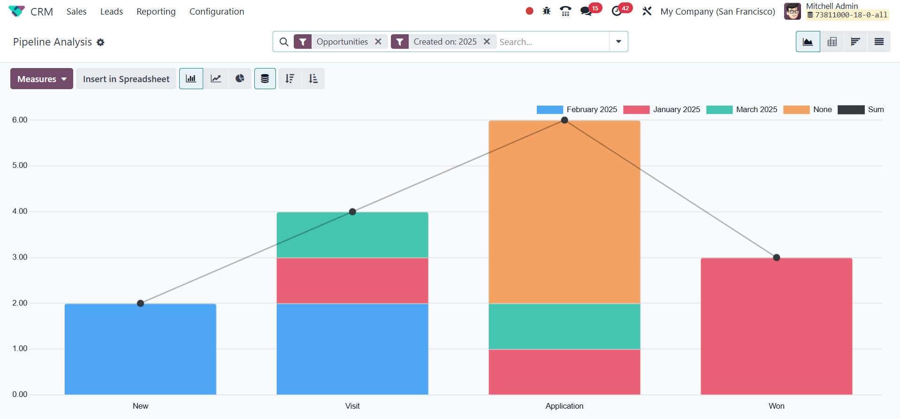Select Pie chart mode
Screen dimensions: 900x419
240,78
